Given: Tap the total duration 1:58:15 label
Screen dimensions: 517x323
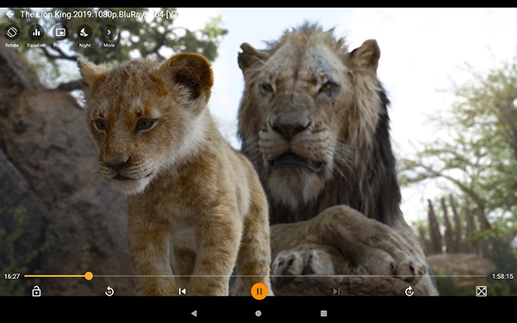Looking at the screenshot, I should point(502,276).
